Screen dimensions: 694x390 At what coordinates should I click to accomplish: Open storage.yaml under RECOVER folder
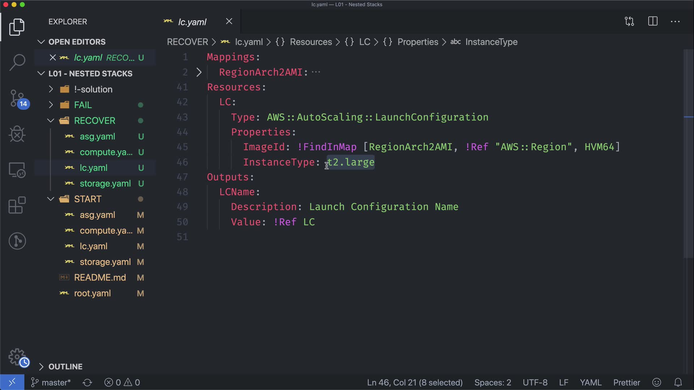pyautogui.click(x=105, y=183)
